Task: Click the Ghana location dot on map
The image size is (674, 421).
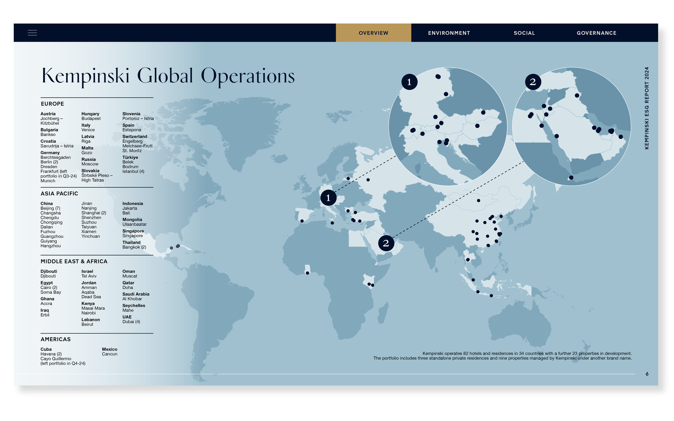Action: [x=307, y=273]
